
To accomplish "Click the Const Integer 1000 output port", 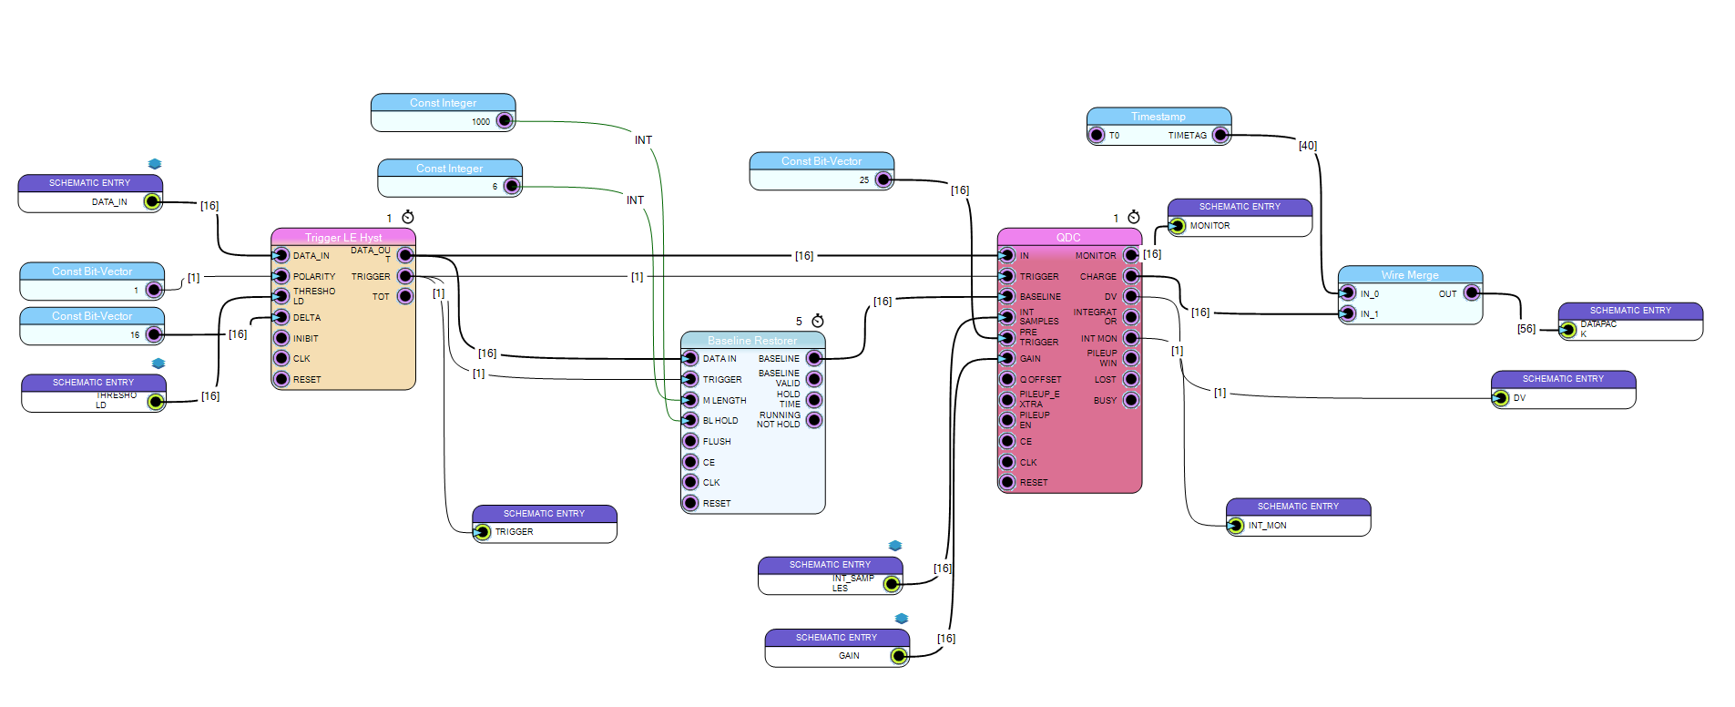I will [x=505, y=120].
